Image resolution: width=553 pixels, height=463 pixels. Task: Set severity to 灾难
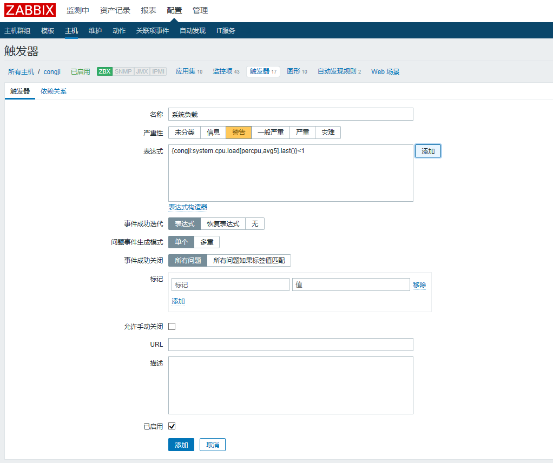click(328, 133)
